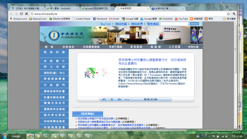Click the address bar URL
Image resolution: width=247 pixels, height=139 pixels.
coord(46,14)
